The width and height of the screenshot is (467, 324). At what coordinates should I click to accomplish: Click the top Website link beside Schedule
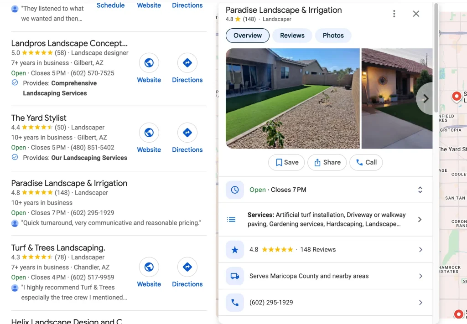pos(149,5)
